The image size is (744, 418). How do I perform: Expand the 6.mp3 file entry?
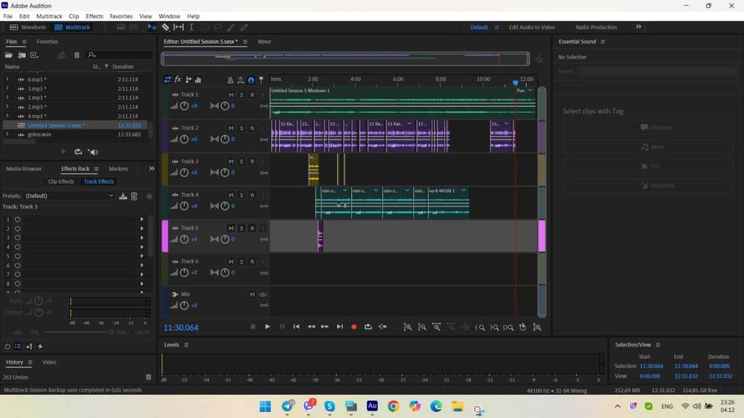click(x=7, y=79)
